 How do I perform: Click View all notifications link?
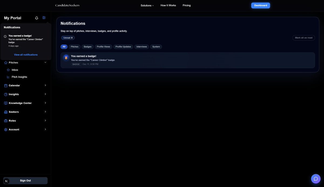[26, 55]
